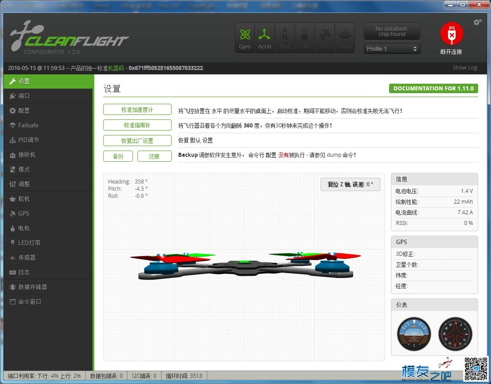Click the 信息 panel header

click(435, 179)
